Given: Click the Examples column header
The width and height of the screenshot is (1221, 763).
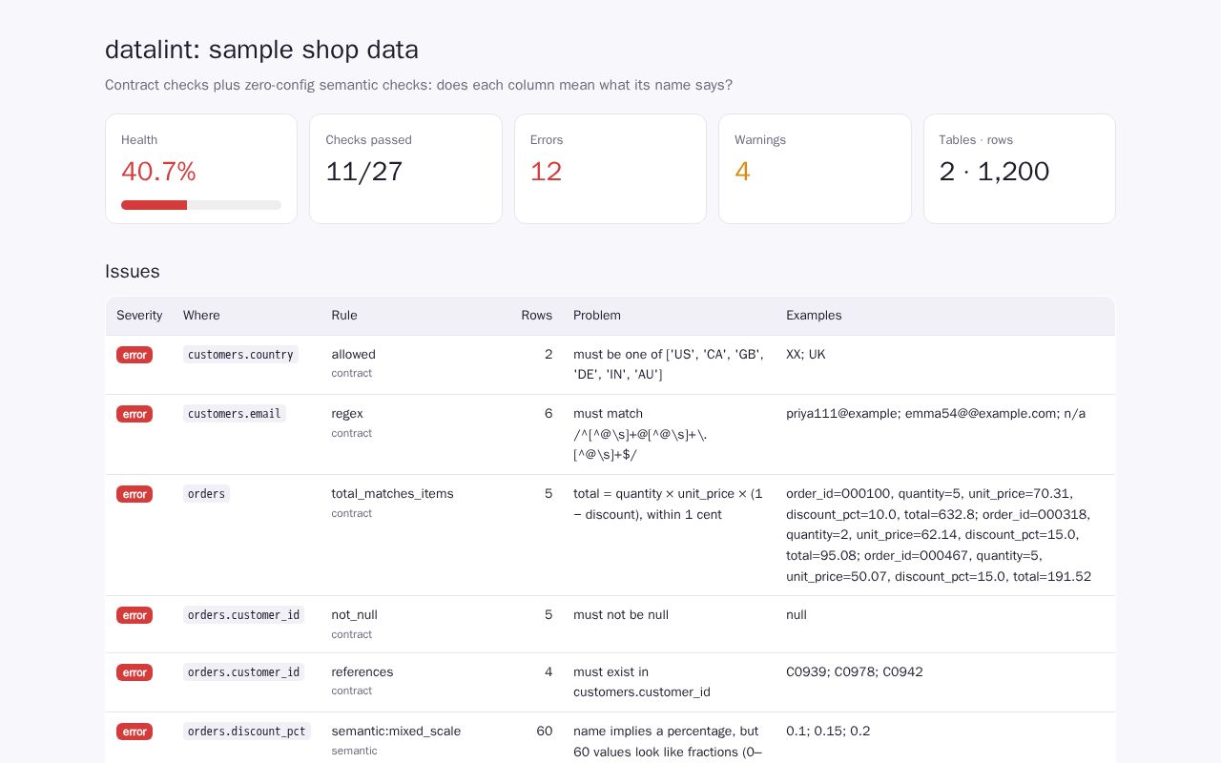Looking at the screenshot, I should click(814, 316).
